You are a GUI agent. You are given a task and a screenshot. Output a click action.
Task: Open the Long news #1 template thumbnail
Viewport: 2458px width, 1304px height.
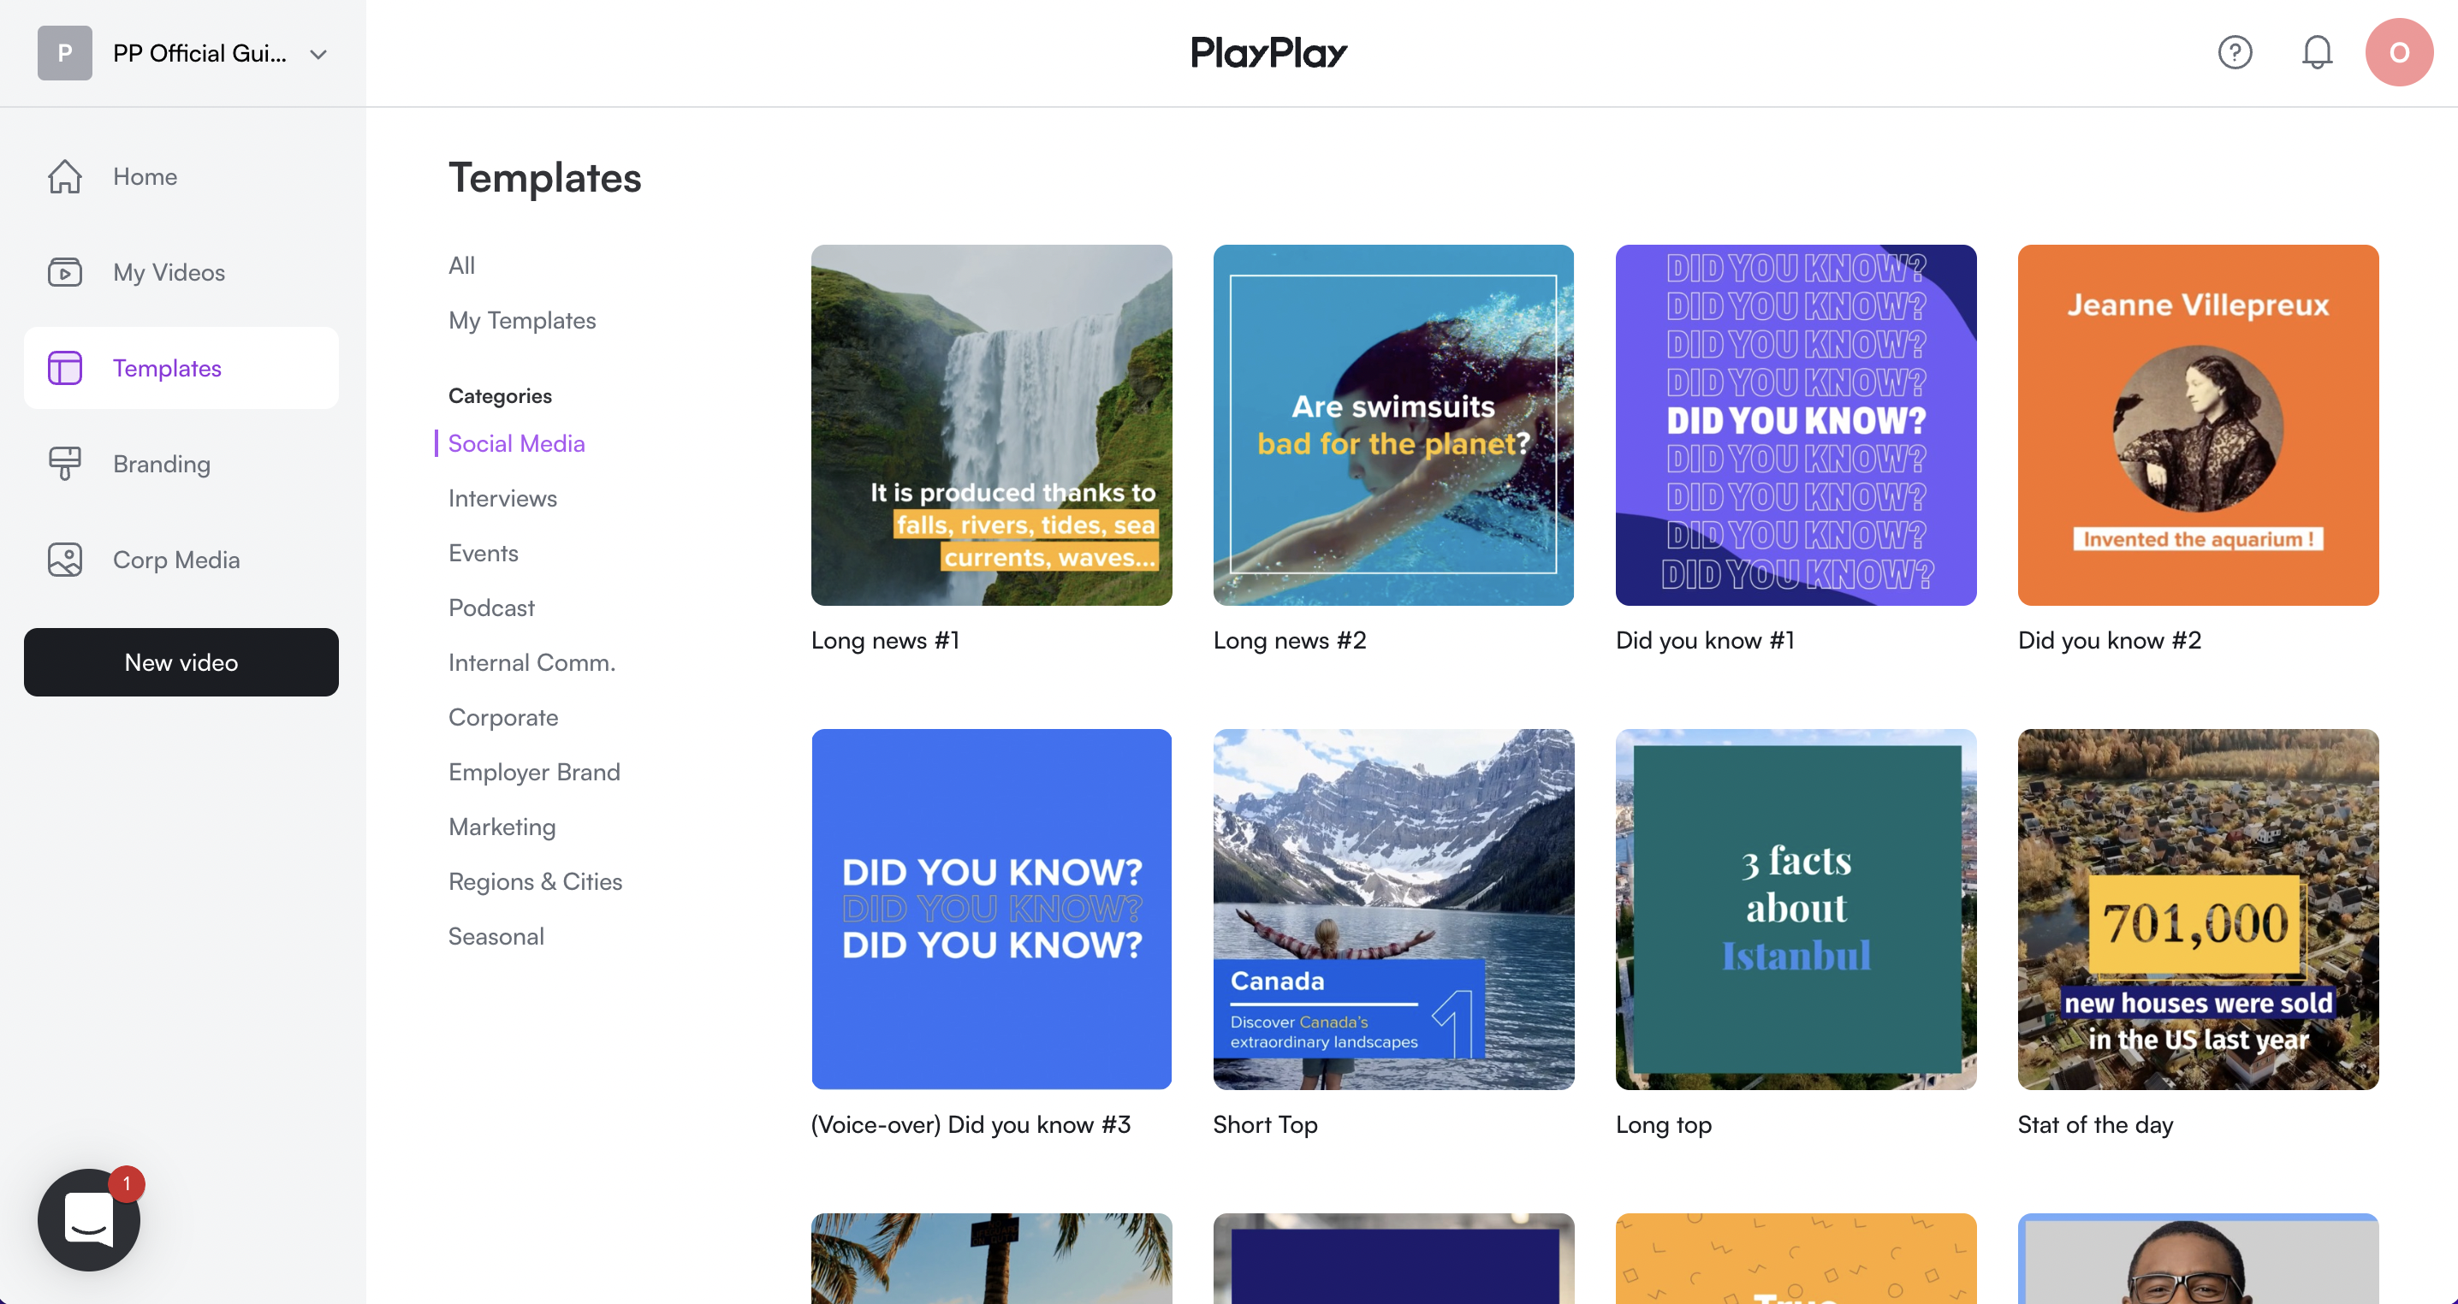coord(991,425)
